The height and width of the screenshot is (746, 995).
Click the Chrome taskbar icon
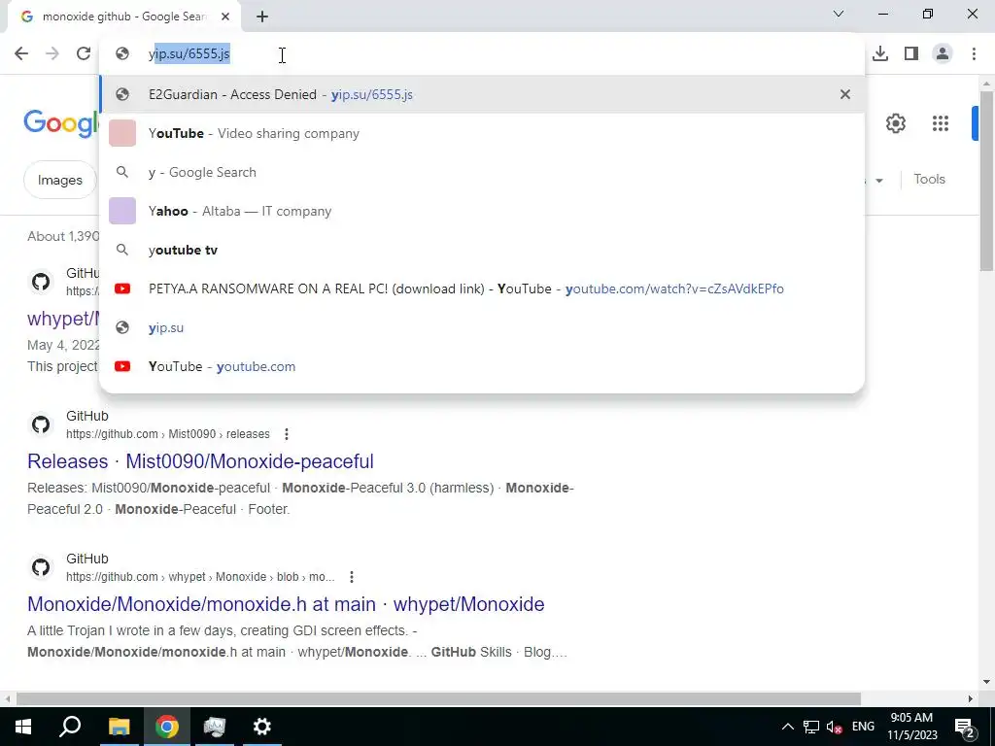[166, 727]
